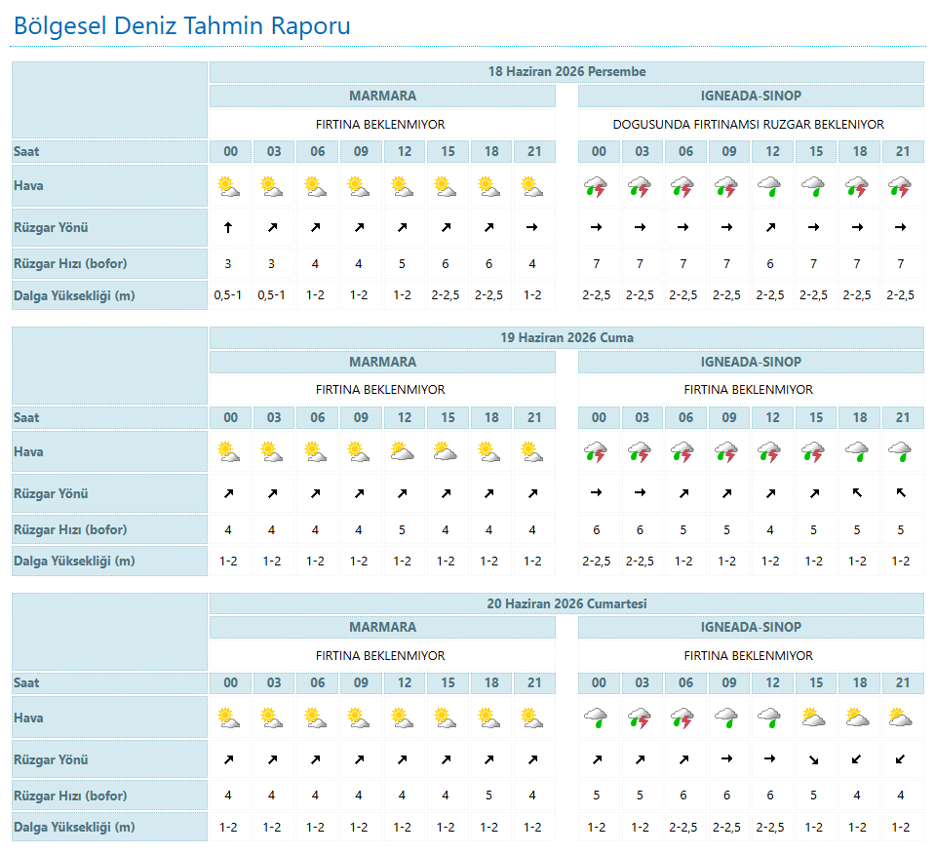Click the 20 Haziran Igneada-Sinop 18 southwest wind arrow
This screenshot has width=936, height=854.
click(x=857, y=759)
